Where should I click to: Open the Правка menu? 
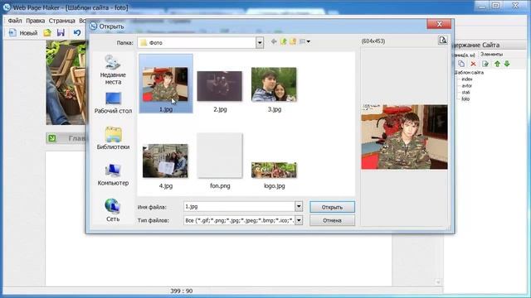click(35, 21)
